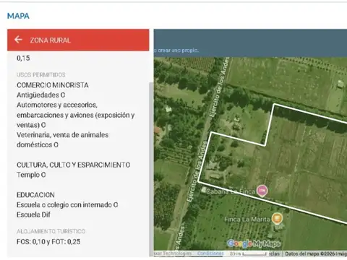This screenshot has height=260, width=347.
Task: Select the ZONA RURAL header title
Action: point(51,40)
